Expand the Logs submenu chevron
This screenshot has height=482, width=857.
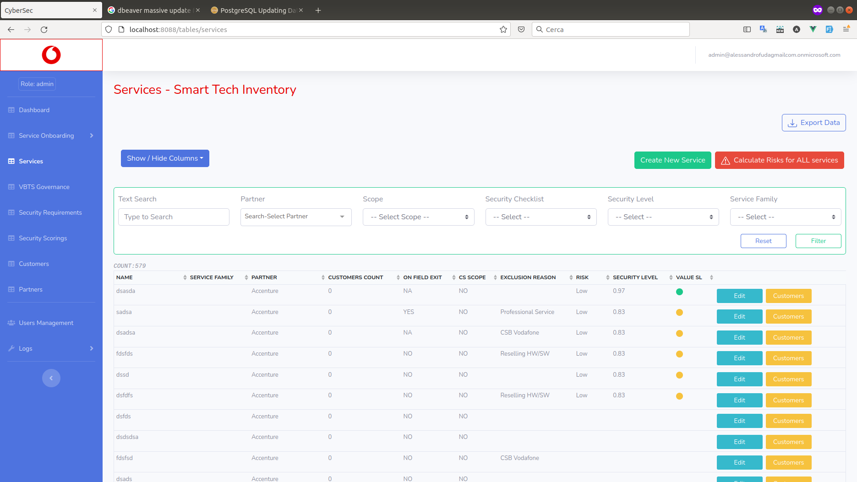[x=92, y=348]
